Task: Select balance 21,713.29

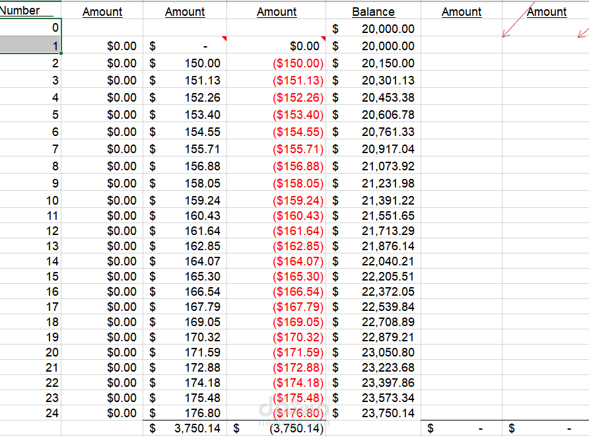Action: (373, 230)
